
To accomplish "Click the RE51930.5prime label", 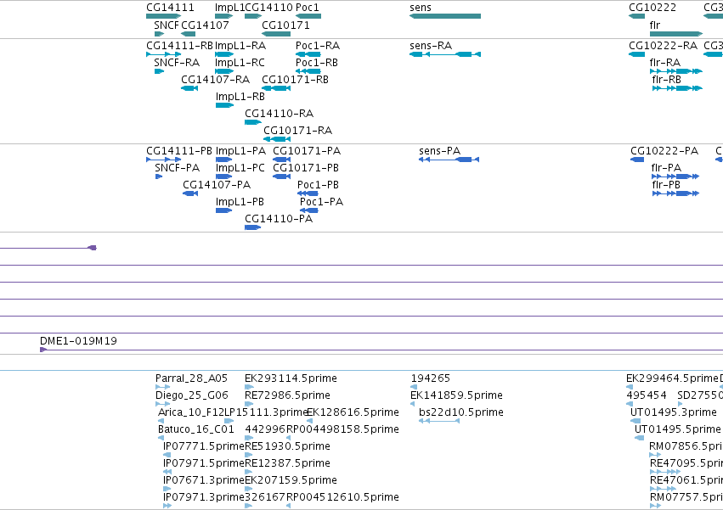I will coord(287,446).
